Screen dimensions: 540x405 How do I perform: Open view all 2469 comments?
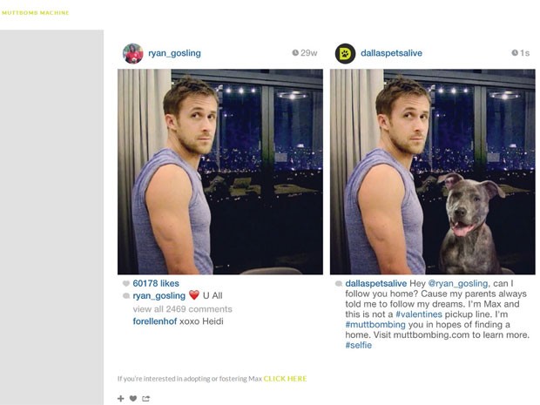(x=183, y=309)
